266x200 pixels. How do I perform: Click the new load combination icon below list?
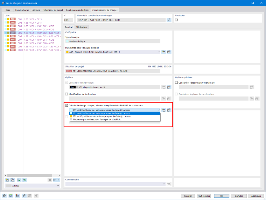coord(7,180)
